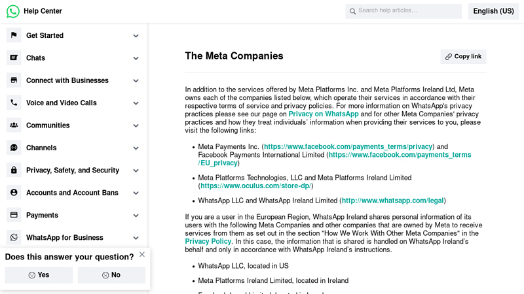This screenshot has width=524, height=294.
Task: Click the Voice and Video Calls phone icon
Action: pyautogui.click(x=14, y=103)
